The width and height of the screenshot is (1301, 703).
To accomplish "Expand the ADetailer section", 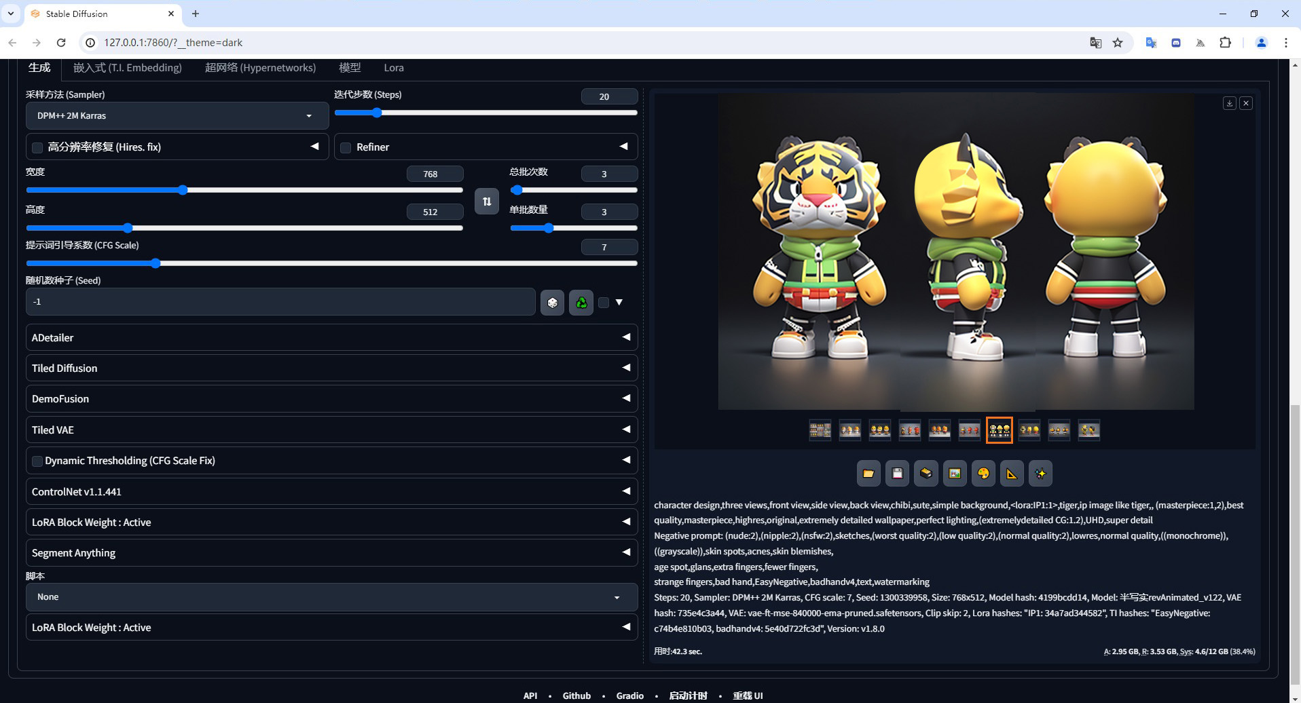I will click(331, 337).
